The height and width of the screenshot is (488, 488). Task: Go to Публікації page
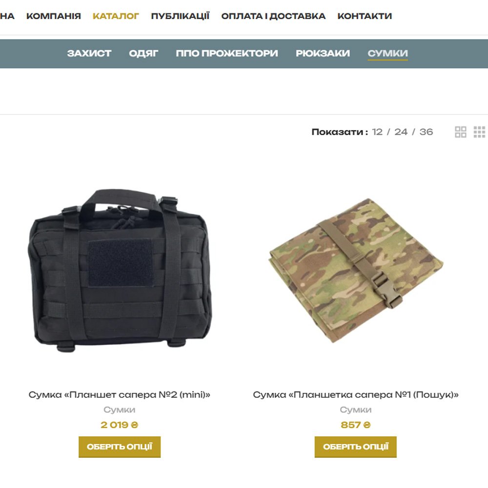coord(180,16)
